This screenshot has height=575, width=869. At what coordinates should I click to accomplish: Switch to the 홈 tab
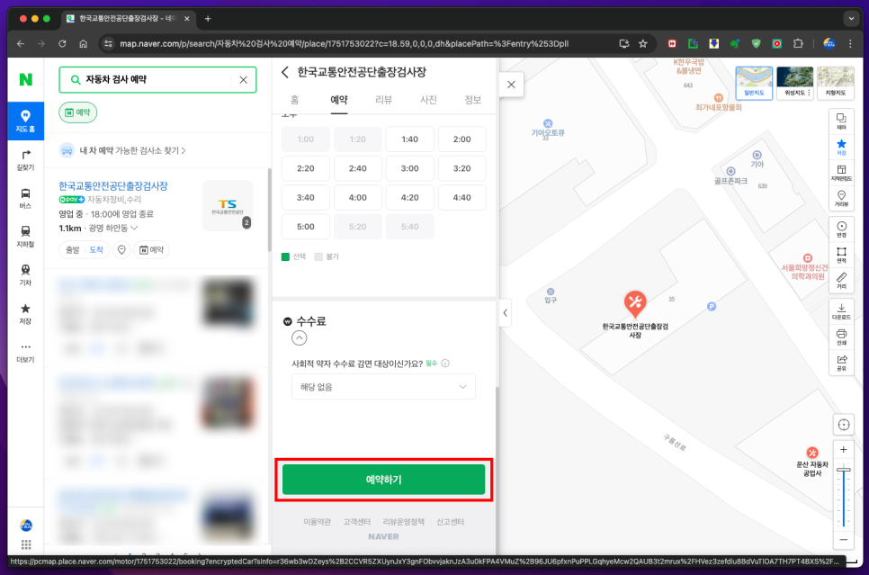294,100
